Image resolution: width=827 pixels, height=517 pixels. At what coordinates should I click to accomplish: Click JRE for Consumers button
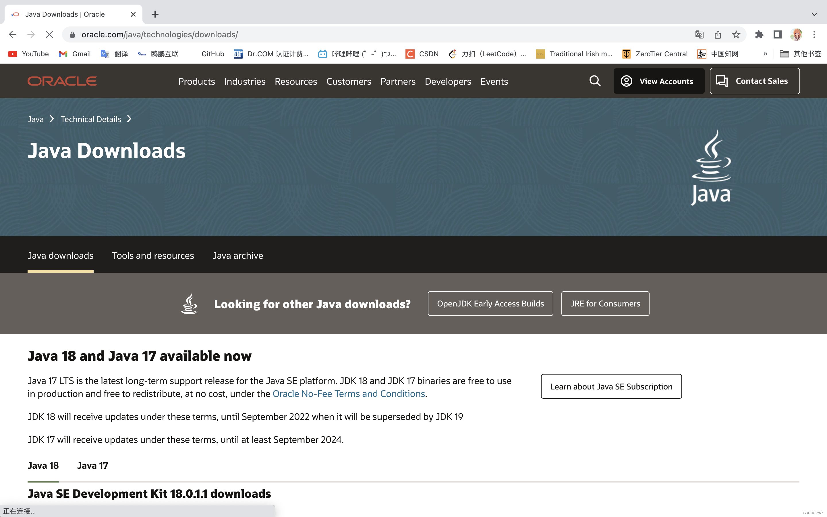pyautogui.click(x=605, y=304)
